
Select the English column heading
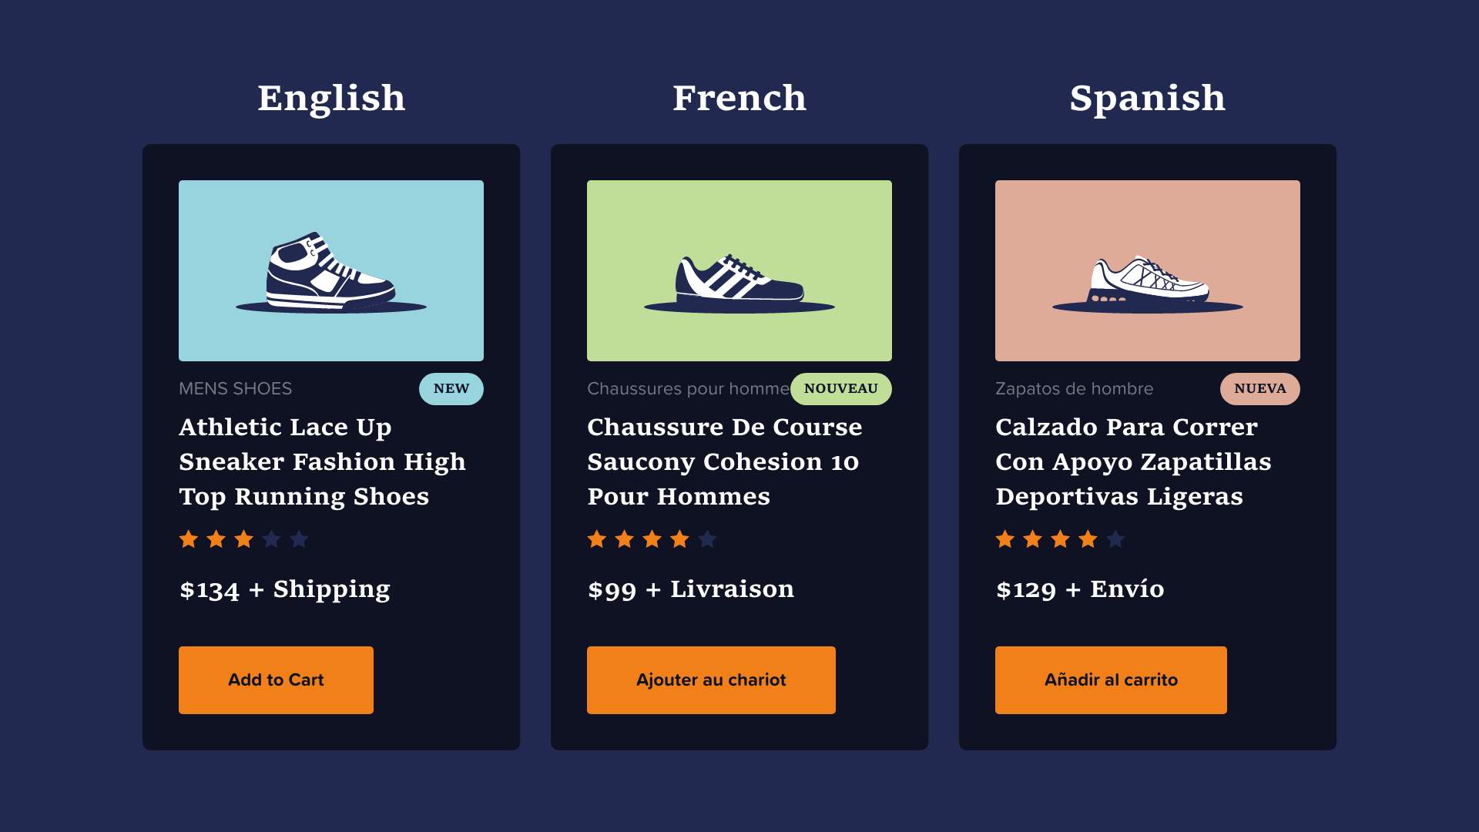(x=331, y=98)
